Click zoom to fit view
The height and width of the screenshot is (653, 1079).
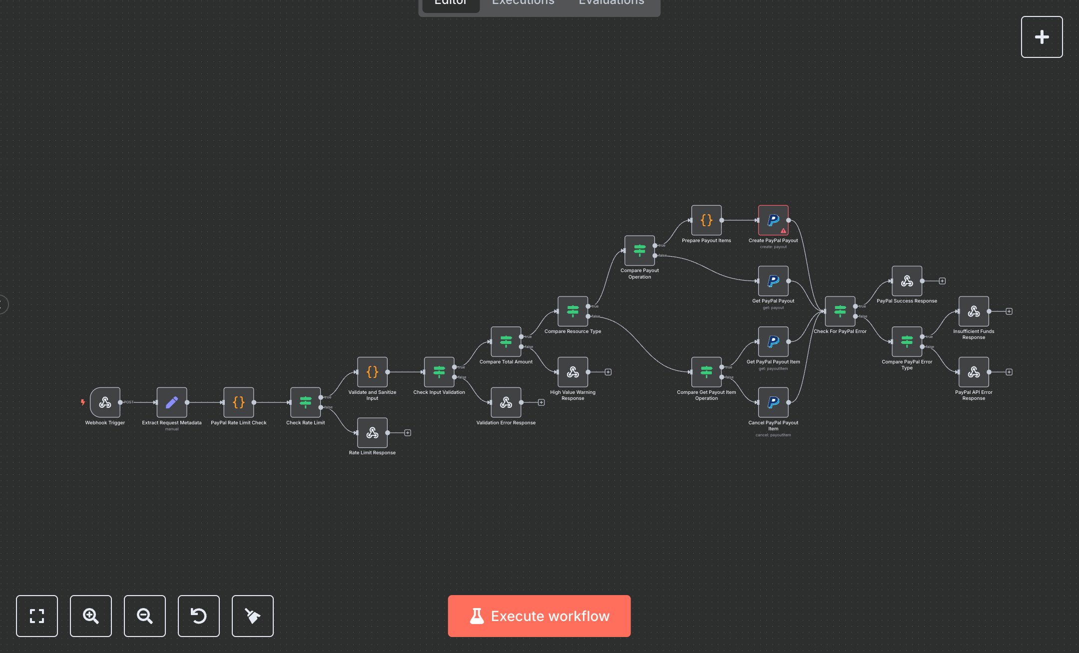pyautogui.click(x=36, y=616)
